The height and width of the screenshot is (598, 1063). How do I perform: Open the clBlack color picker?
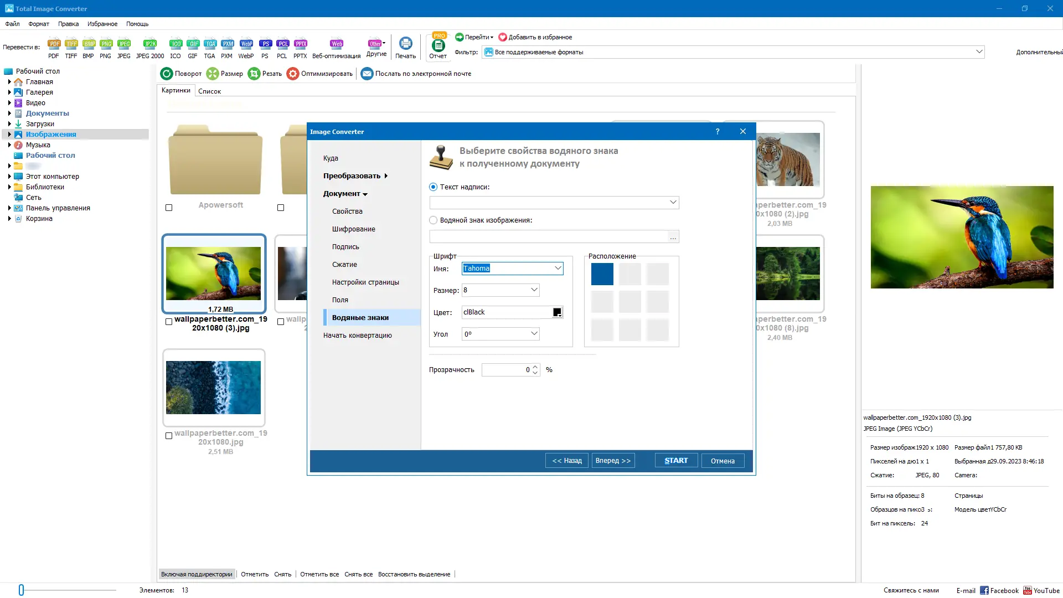[x=557, y=312]
